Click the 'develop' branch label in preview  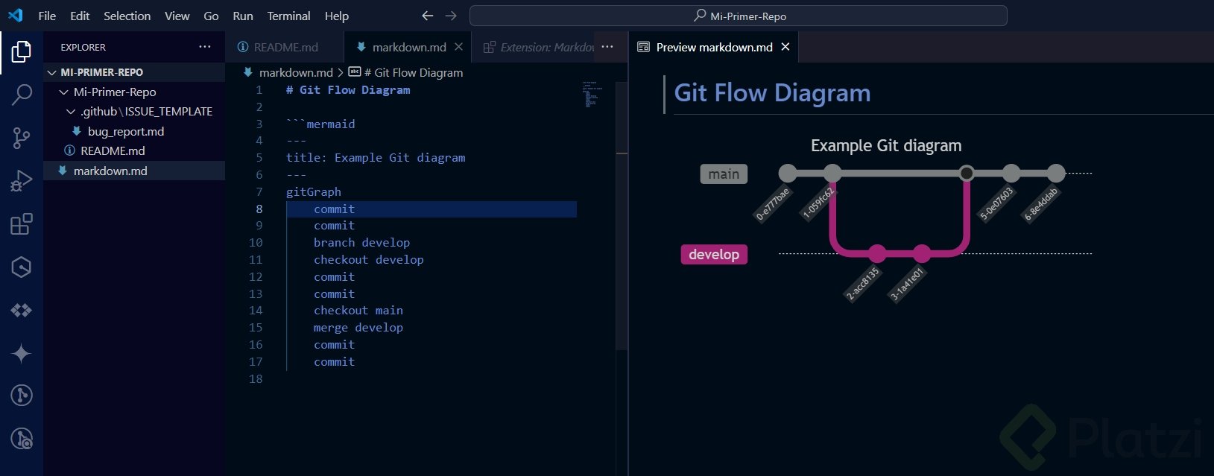[714, 255]
